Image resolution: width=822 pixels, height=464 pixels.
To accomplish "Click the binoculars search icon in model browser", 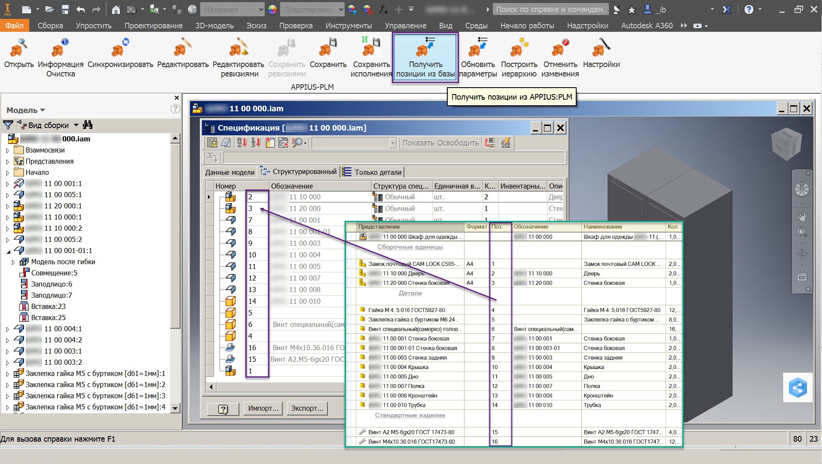I will (x=88, y=125).
